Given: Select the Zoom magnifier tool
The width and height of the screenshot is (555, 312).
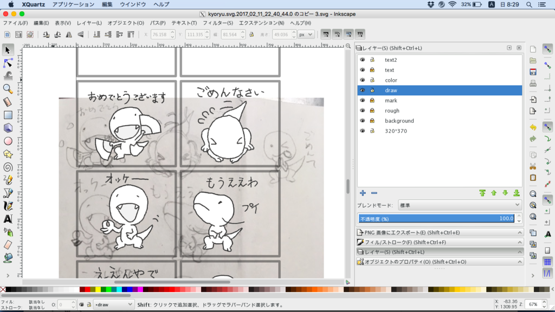Looking at the screenshot, I should 8,89.
